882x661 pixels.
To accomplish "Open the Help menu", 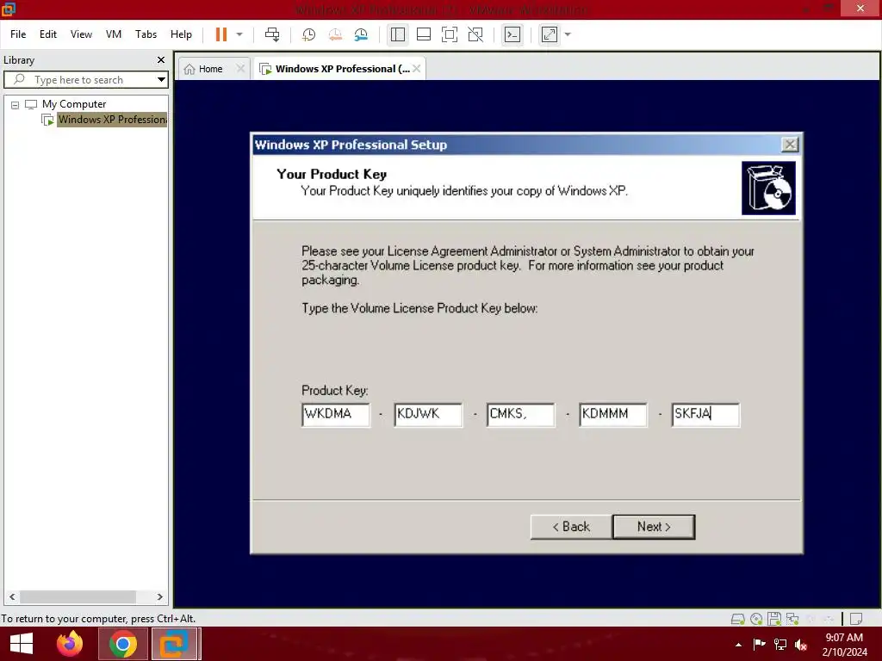I will click(x=181, y=34).
